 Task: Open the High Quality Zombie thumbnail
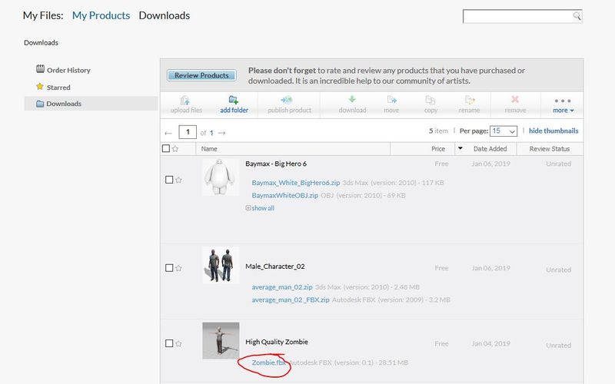click(221, 340)
